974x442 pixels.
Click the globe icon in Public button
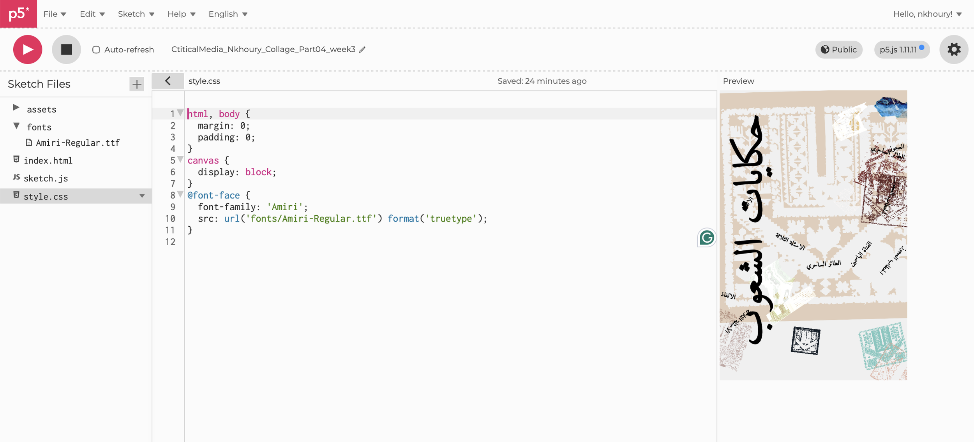click(825, 49)
